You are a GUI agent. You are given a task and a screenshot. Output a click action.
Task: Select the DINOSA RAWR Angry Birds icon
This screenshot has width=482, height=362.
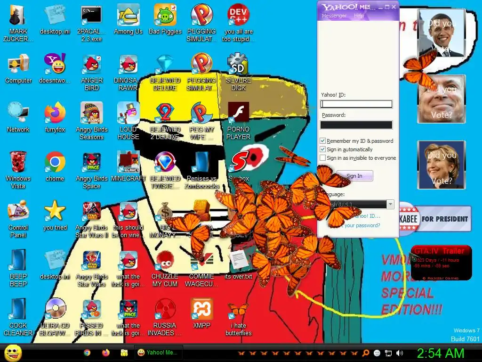[x=128, y=72]
